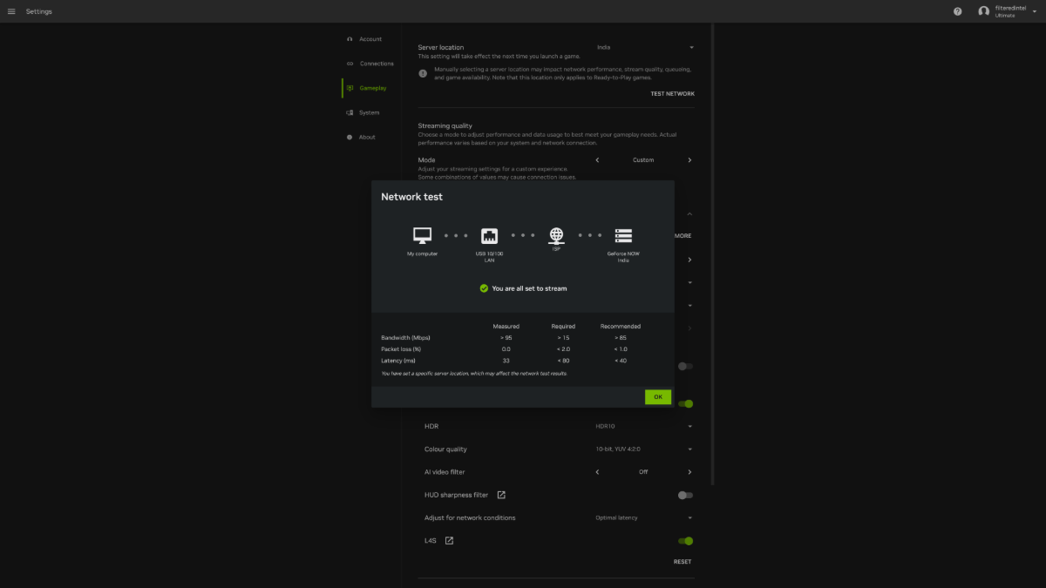This screenshot has height=588, width=1046.
Task: Enable the HUD sharpness filter toggle
Action: click(685, 494)
